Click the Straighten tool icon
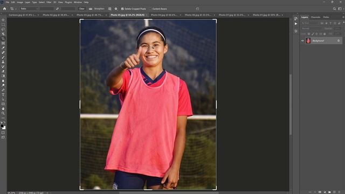Image resolution: width=345 pixels, height=194 pixels. pos(91,9)
